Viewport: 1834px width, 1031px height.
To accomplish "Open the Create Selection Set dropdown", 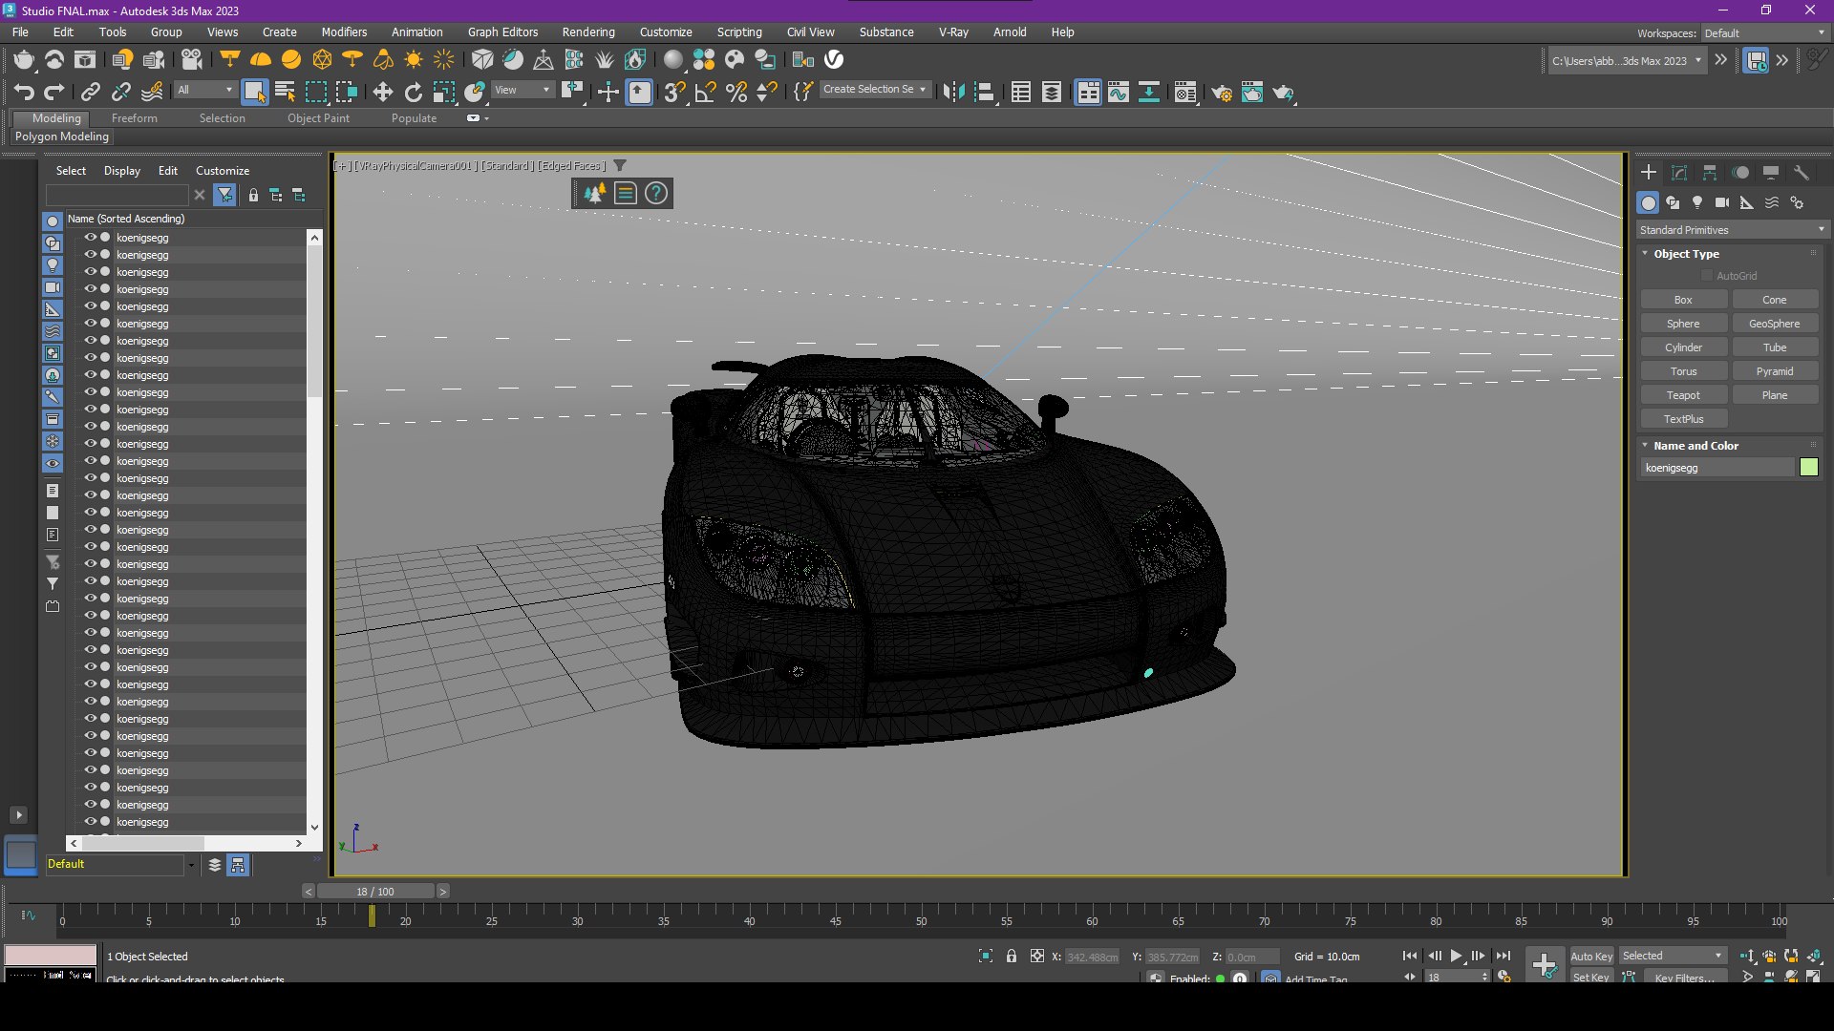I will (875, 90).
